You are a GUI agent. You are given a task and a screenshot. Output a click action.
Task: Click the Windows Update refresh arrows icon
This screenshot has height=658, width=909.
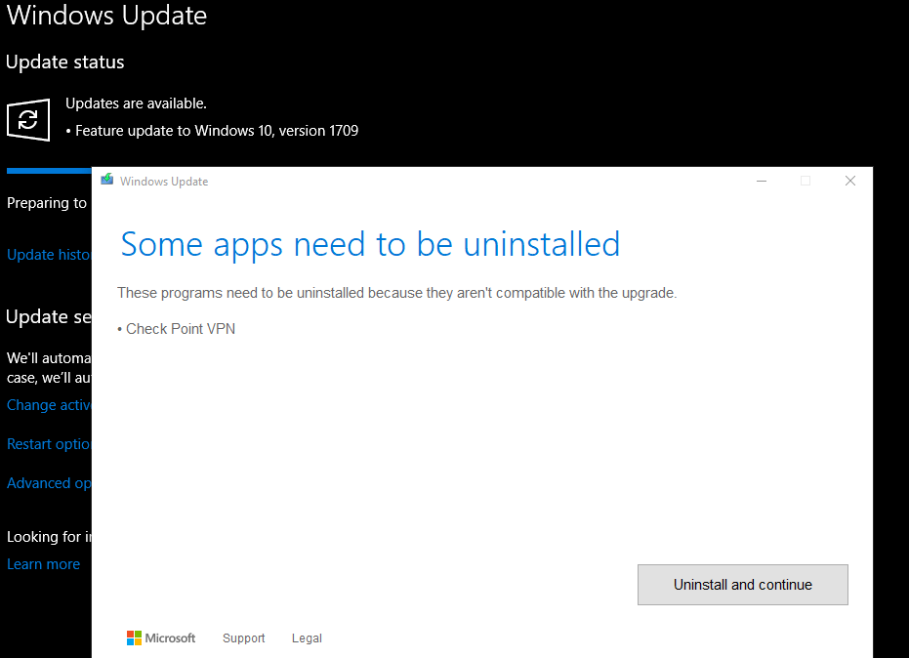[x=28, y=119]
